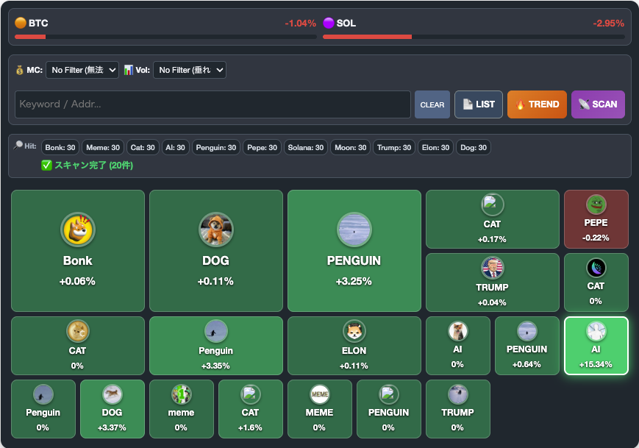Screen dimensions: 639x448
Task: Select the Bonk: 30 keyword chip
Action: (60, 147)
